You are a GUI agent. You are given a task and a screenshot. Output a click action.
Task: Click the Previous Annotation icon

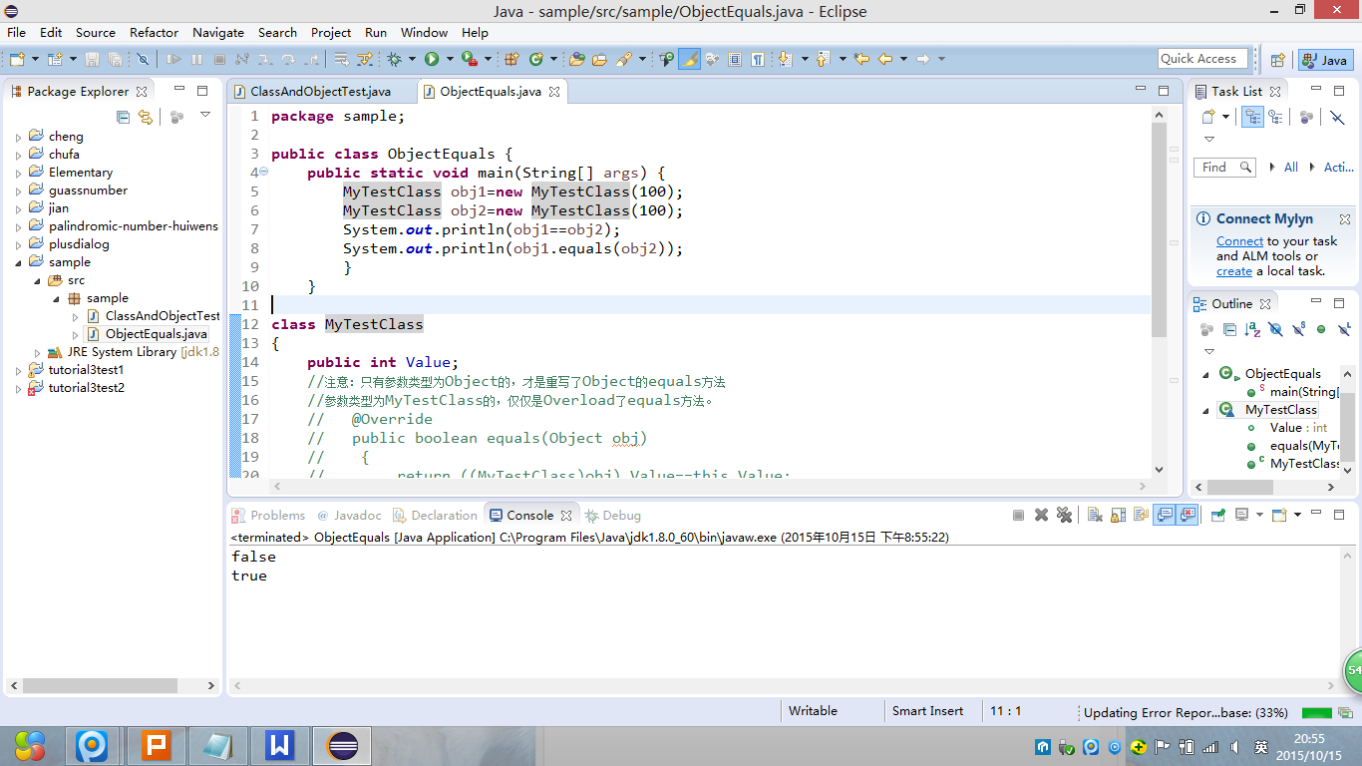tap(823, 59)
